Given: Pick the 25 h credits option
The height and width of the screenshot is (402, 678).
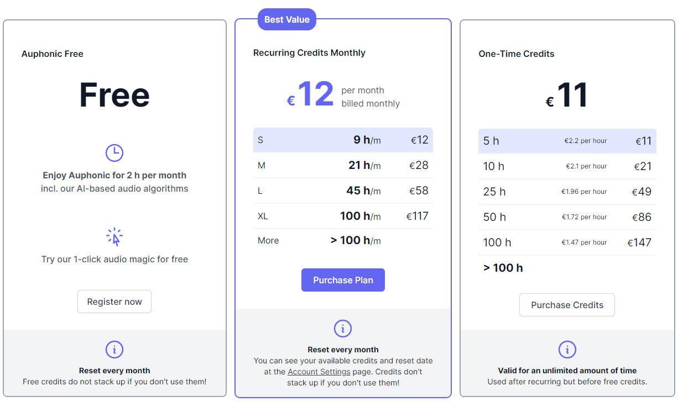Looking at the screenshot, I should [567, 192].
